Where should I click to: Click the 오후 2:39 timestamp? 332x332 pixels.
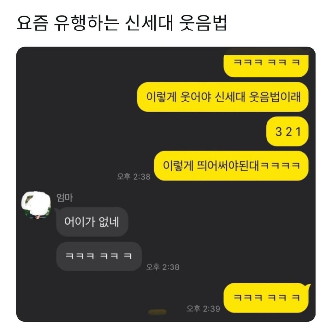203,309
